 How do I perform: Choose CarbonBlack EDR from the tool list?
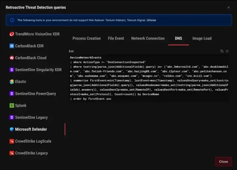[27, 46]
